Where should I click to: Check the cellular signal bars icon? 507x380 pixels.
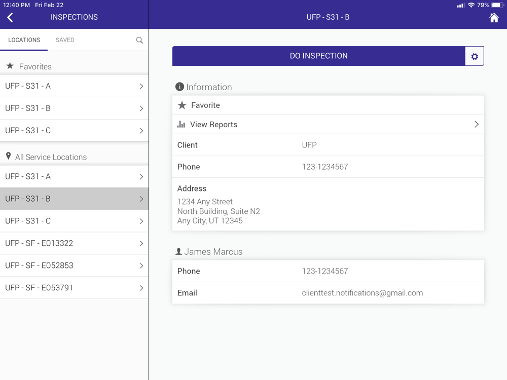[x=461, y=5]
